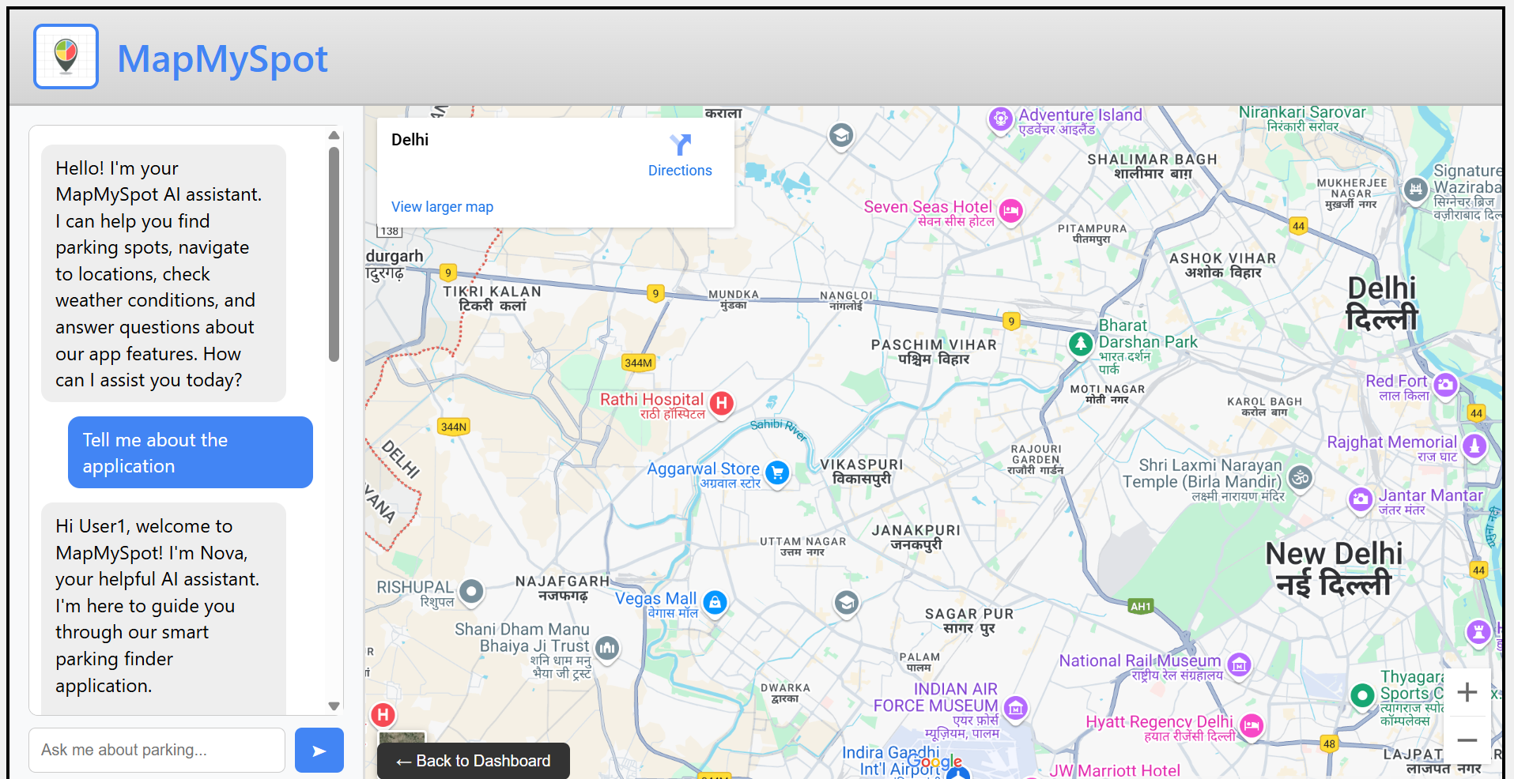Click chat scrollbar up arrow
Viewport: 1514px width, 779px height.
click(334, 135)
